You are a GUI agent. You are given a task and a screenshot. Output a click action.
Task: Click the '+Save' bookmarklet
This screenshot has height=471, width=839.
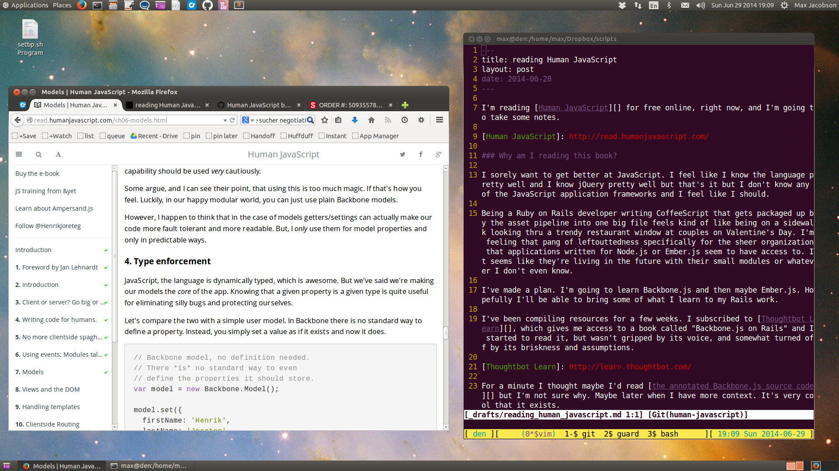pyautogui.click(x=24, y=136)
